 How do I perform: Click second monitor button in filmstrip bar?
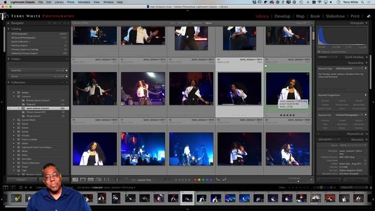13,188
